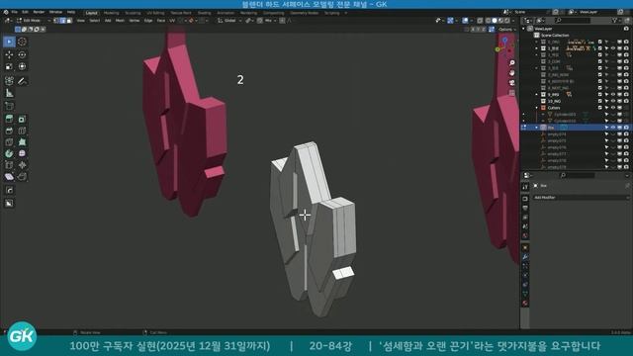
Task: Open the Render properties tab
Action: pos(525,199)
